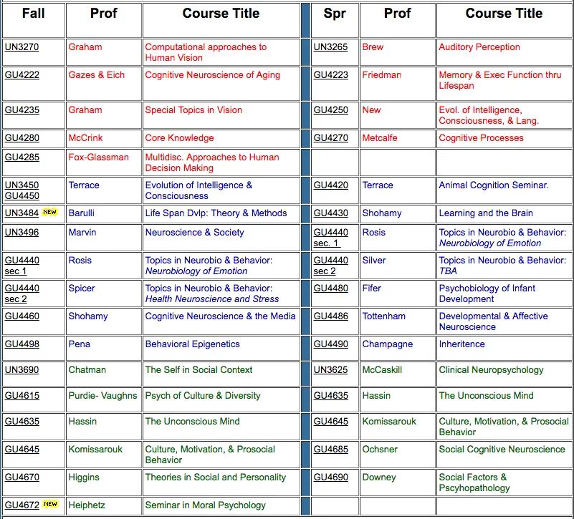Click professor 'McCaskill'
Image resolution: width=574 pixels, height=519 pixels.
tap(382, 370)
